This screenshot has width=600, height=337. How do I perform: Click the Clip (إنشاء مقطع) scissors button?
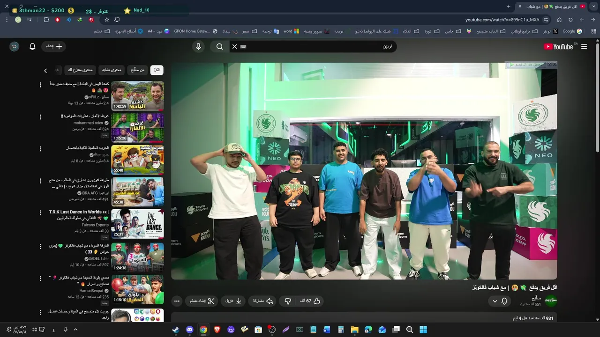click(202, 301)
